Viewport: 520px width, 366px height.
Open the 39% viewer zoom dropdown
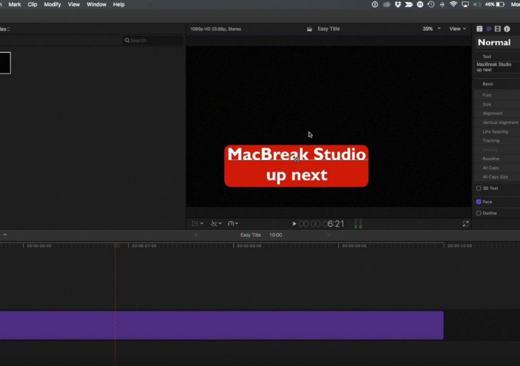tap(432, 29)
